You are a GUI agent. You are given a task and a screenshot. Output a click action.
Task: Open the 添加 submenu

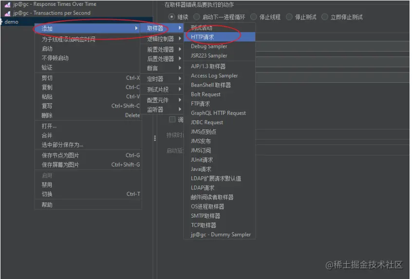[x=88, y=28]
